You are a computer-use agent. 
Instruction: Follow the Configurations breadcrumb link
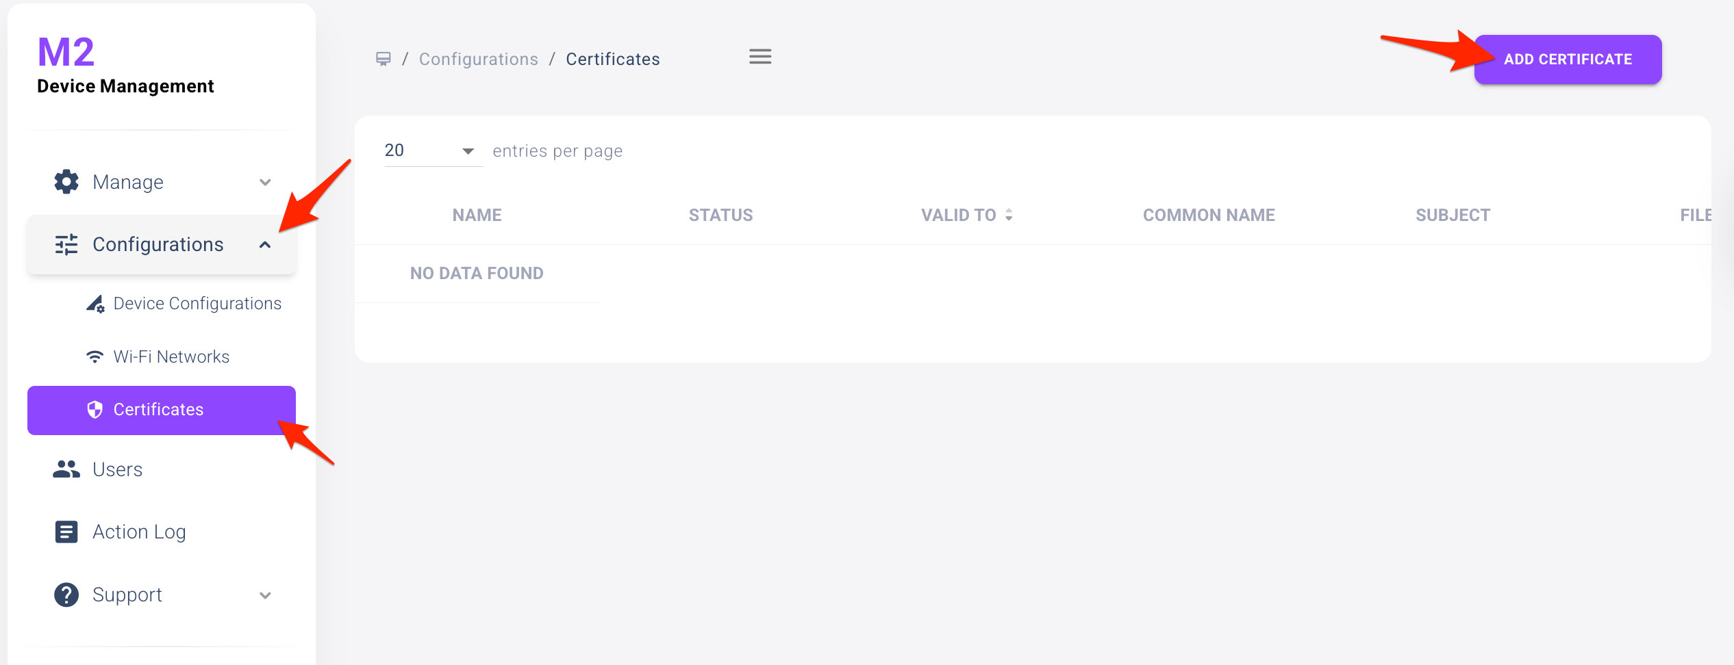click(478, 60)
